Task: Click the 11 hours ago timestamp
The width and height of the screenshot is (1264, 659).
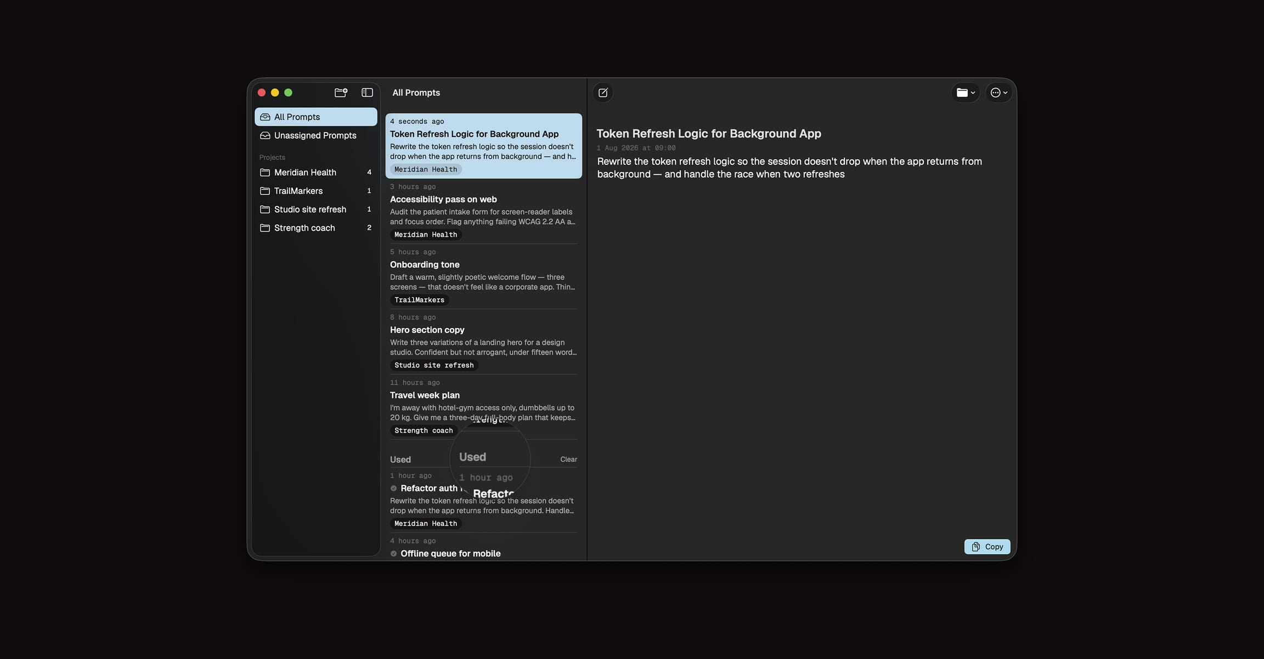Action: tap(415, 383)
